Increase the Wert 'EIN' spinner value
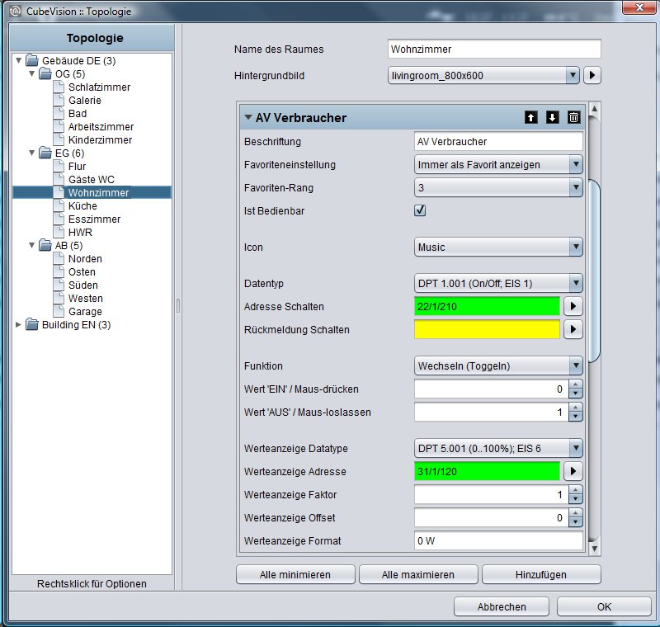 click(575, 384)
